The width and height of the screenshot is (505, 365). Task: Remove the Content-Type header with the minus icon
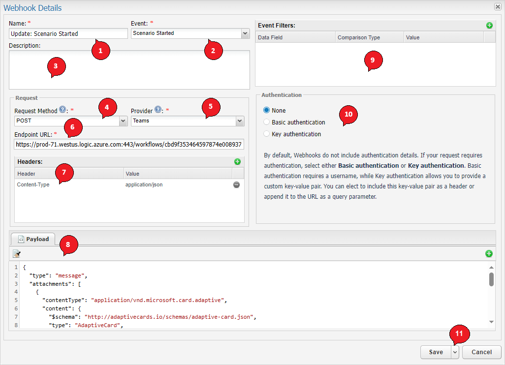point(237,185)
